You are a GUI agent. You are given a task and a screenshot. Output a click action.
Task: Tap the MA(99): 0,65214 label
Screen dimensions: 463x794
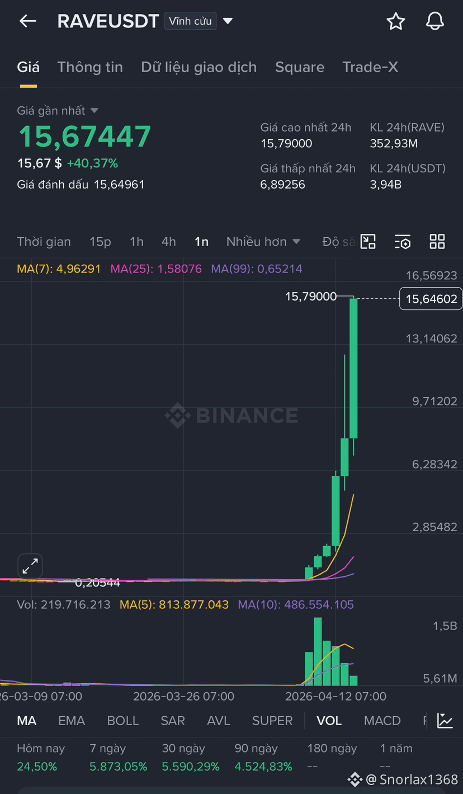tap(257, 269)
